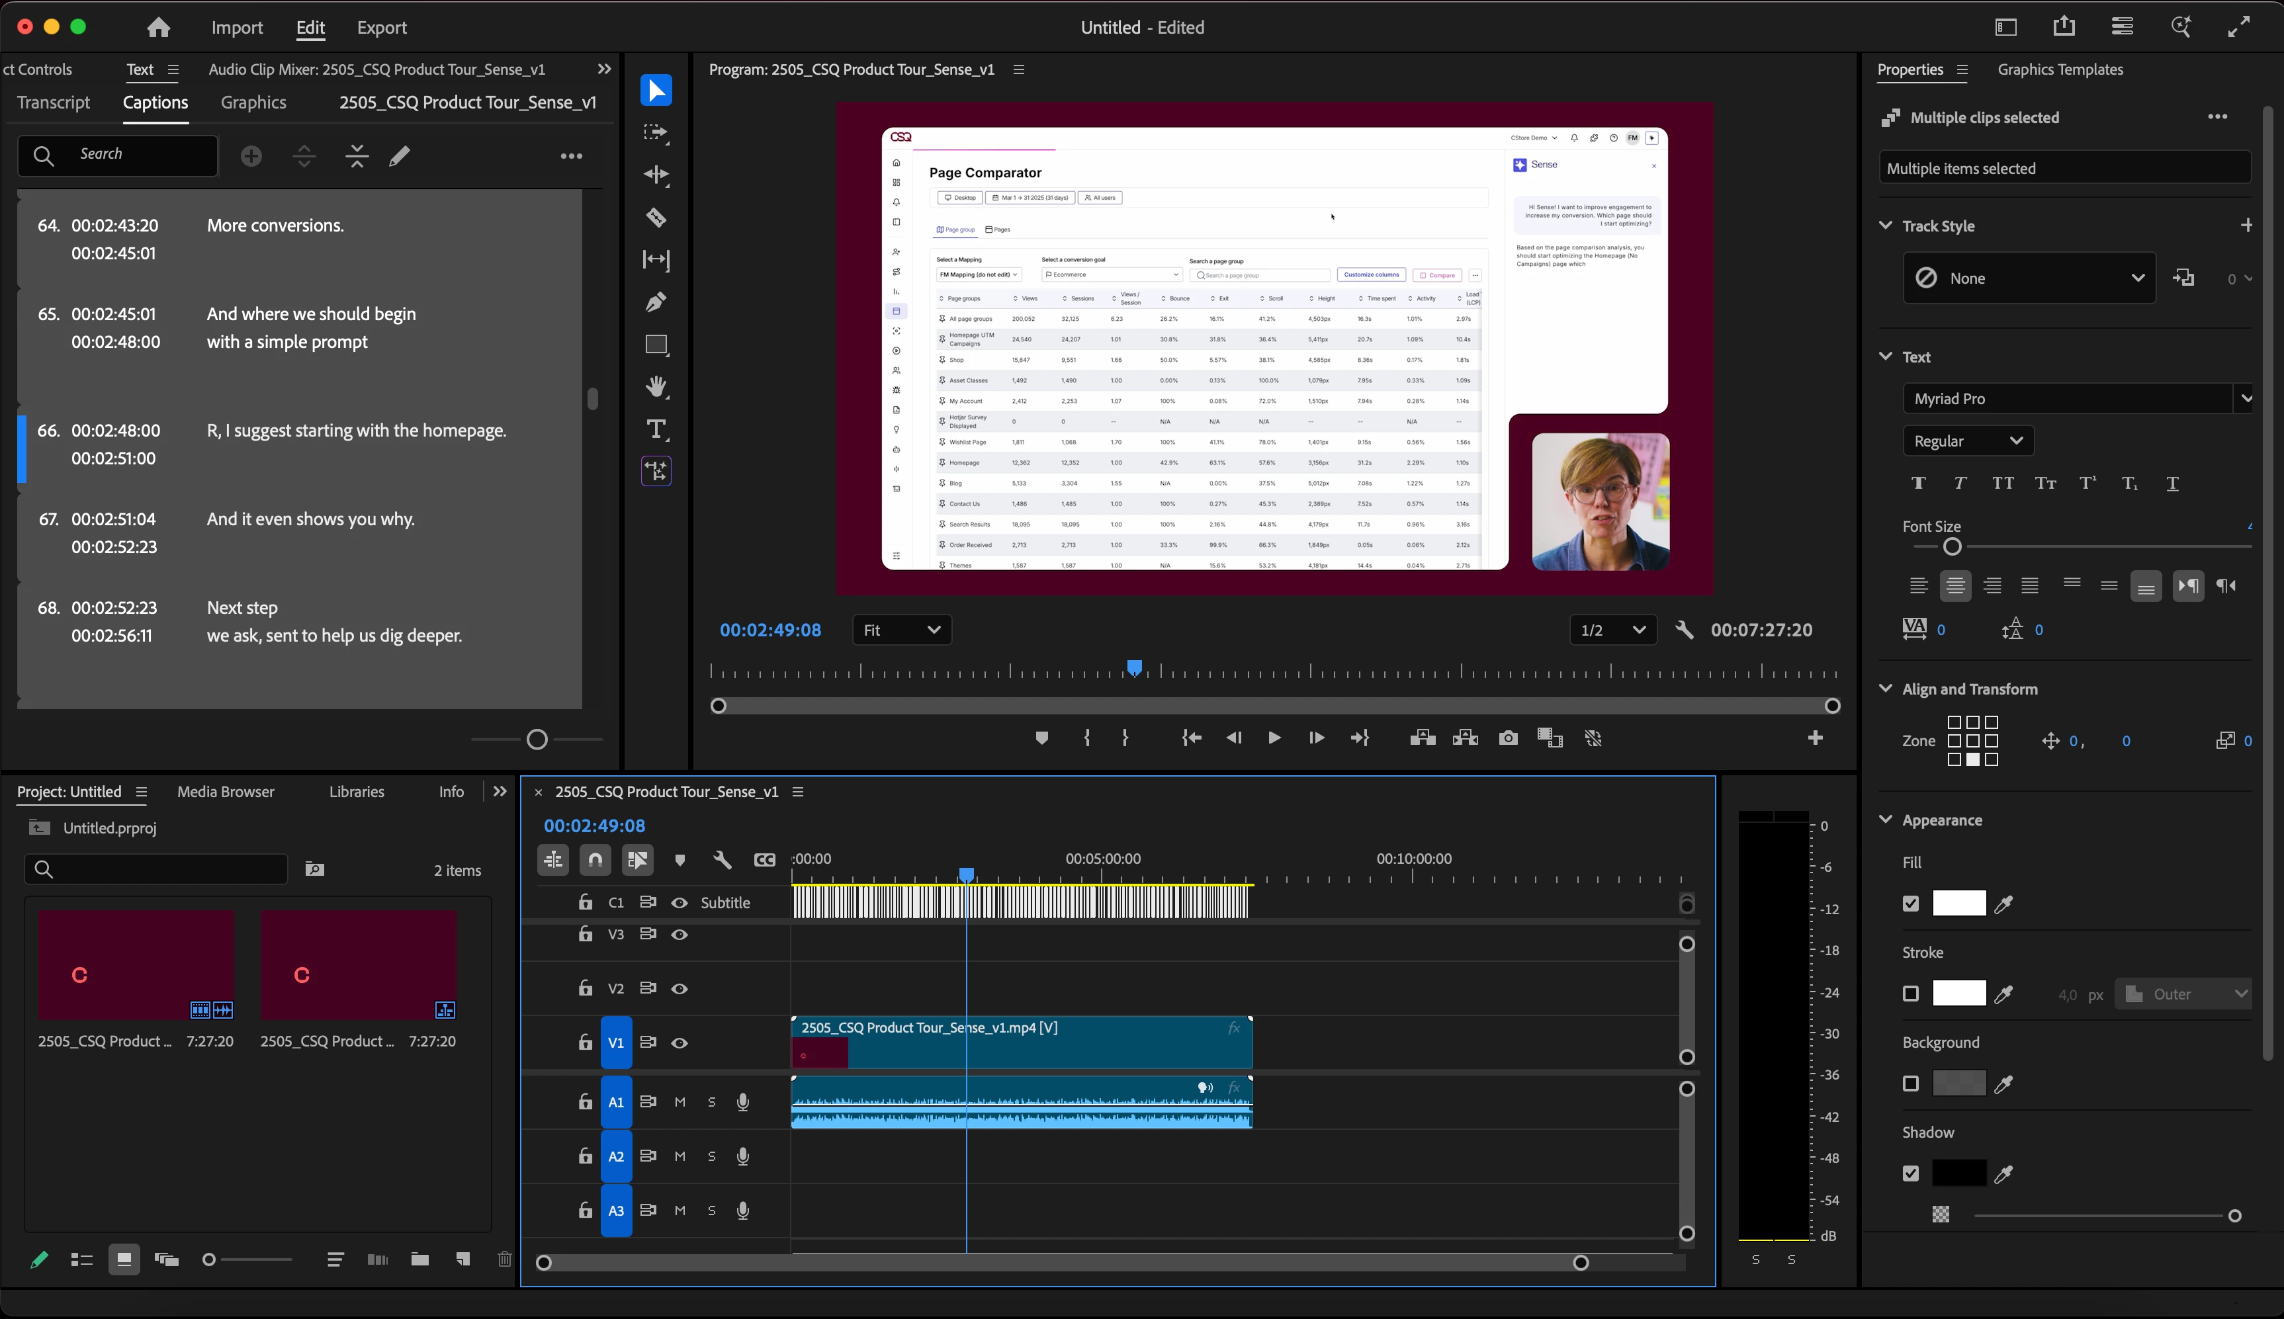Select the Type tool

click(x=656, y=429)
